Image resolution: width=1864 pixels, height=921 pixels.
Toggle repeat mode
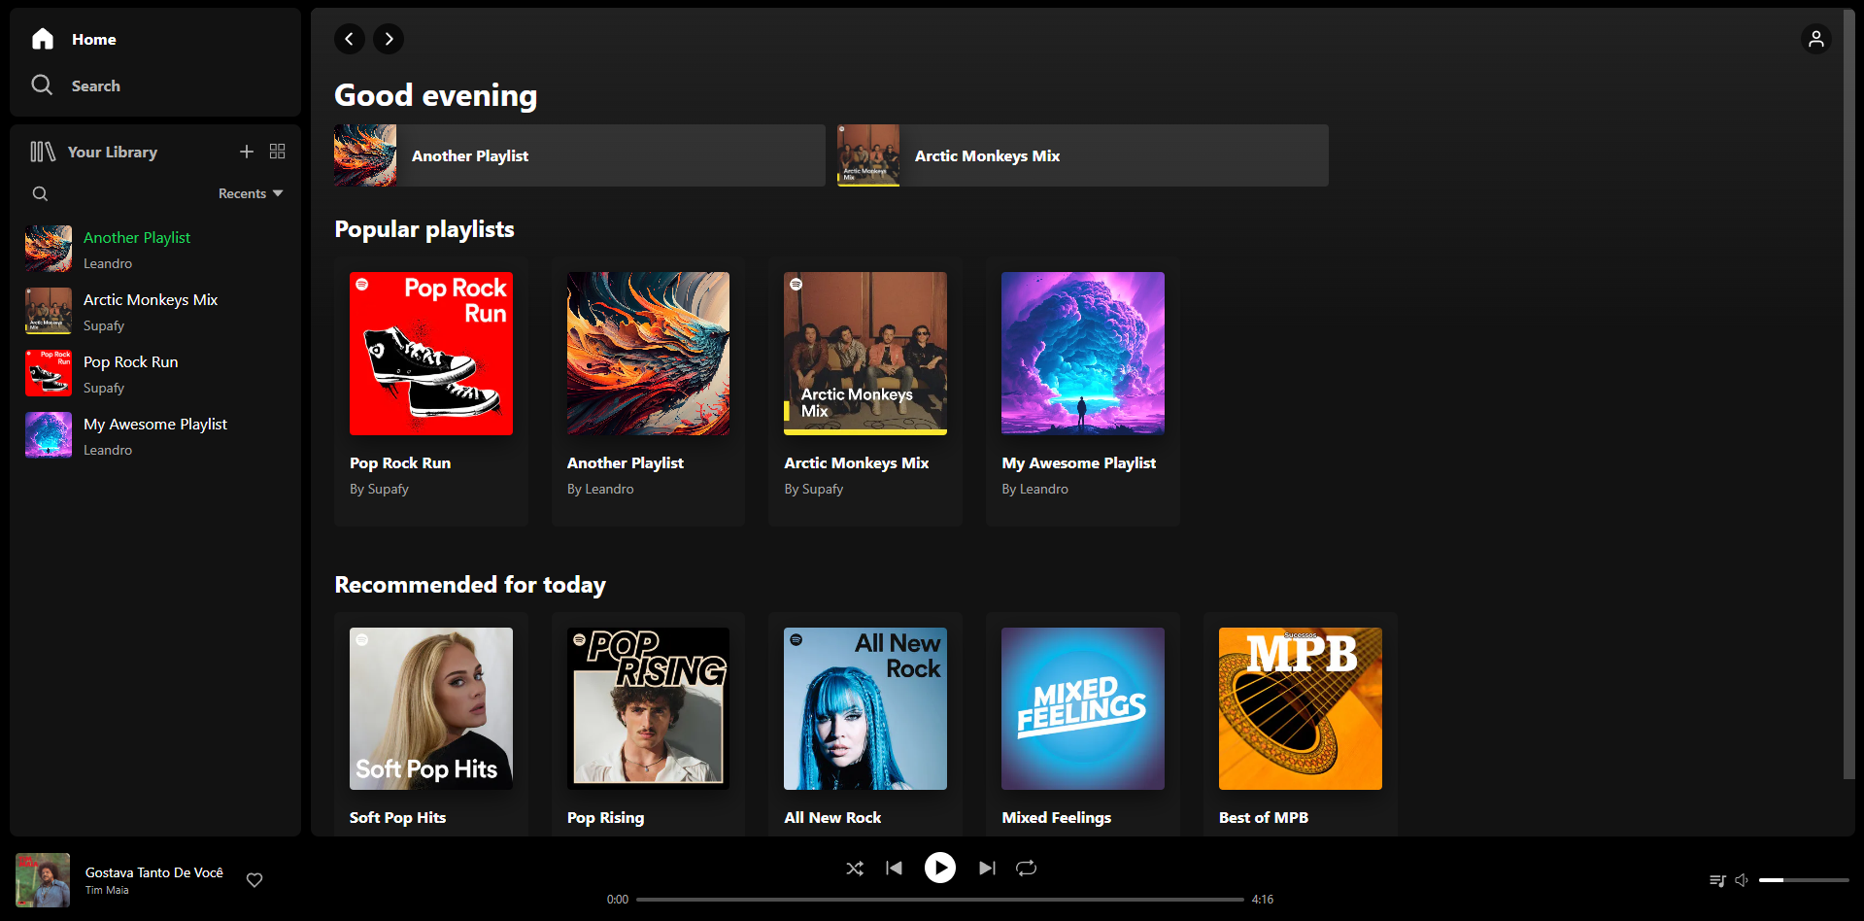tap(1027, 869)
